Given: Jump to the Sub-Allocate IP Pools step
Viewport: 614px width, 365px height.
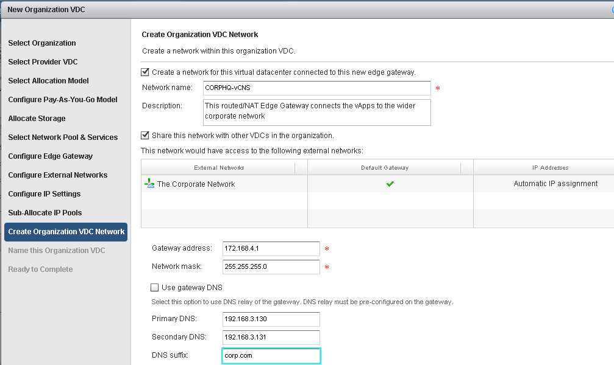Looking at the screenshot, I should coord(46,213).
